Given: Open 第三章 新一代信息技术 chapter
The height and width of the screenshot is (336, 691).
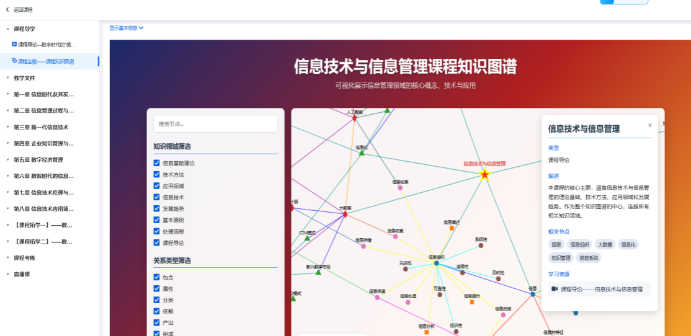Looking at the screenshot, I should [x=41, y=127].
